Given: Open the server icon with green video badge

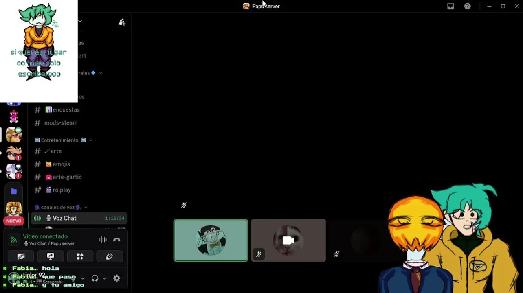Looking at the screenshot, I should tap(14, 135).
